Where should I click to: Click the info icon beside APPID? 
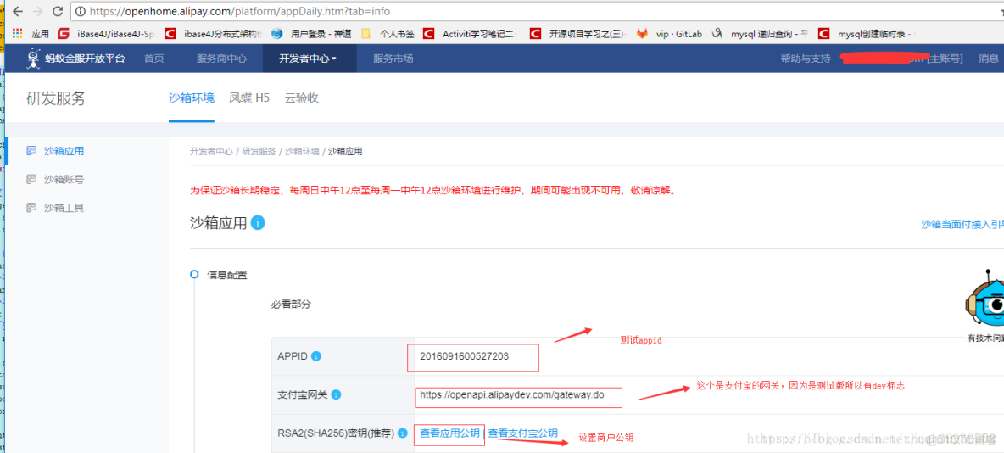(316, 356)
